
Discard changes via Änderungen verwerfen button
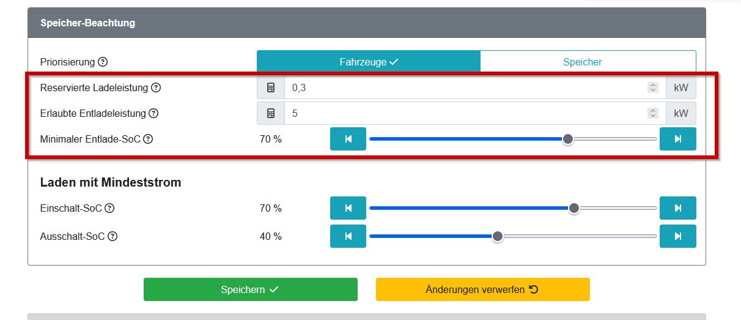tap(482, 289)
